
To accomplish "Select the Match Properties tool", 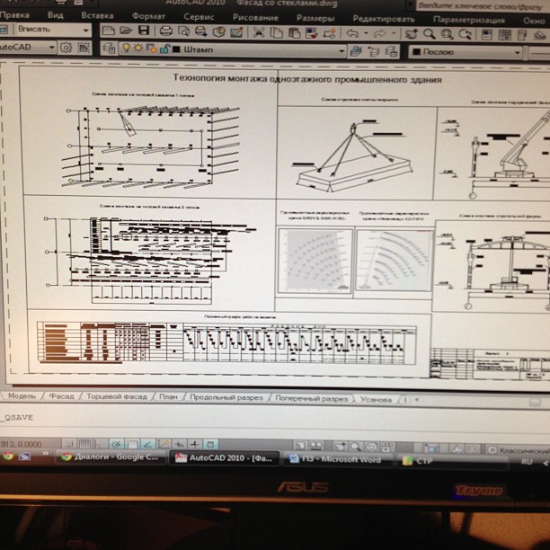I will tap(312, 33).
